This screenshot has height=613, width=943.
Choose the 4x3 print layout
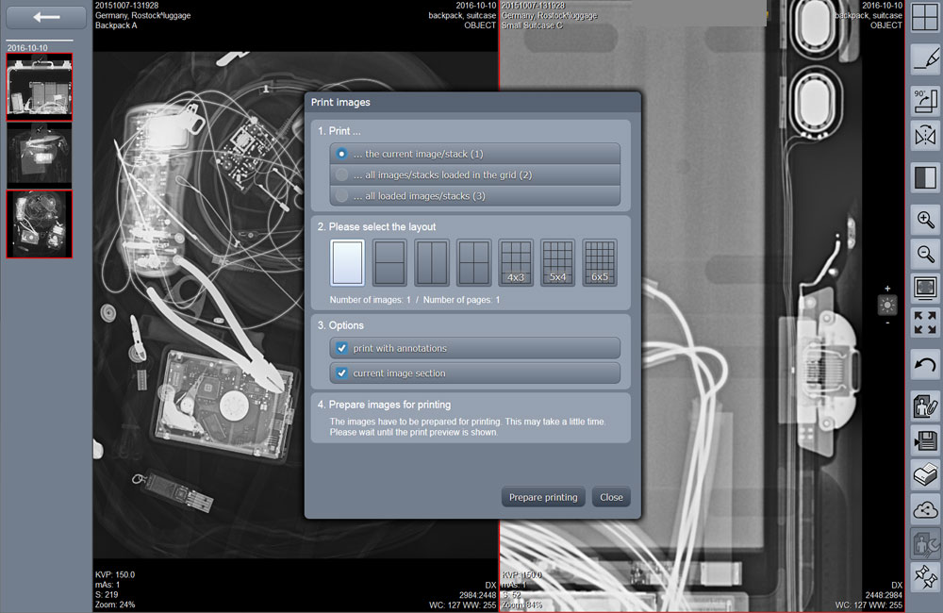pyautogui.click(x=515, y=261)
